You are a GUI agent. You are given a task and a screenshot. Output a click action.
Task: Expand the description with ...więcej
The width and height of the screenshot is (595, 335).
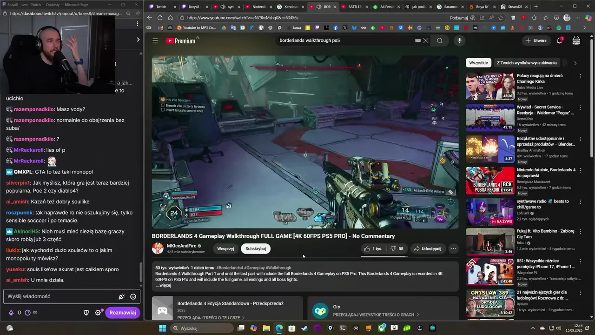[x=164, y=285]
